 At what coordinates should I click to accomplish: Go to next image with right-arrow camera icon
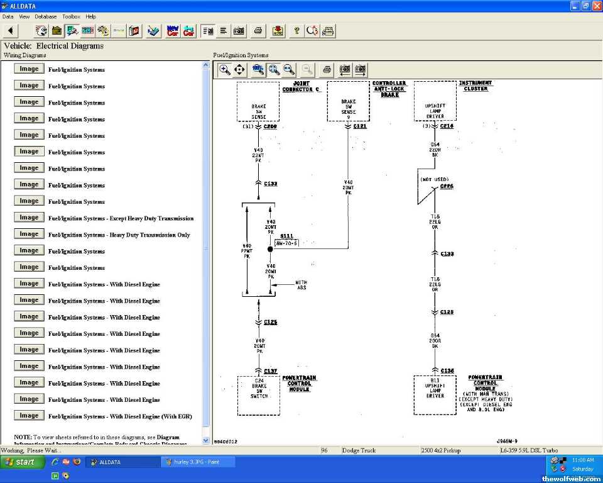361,70
